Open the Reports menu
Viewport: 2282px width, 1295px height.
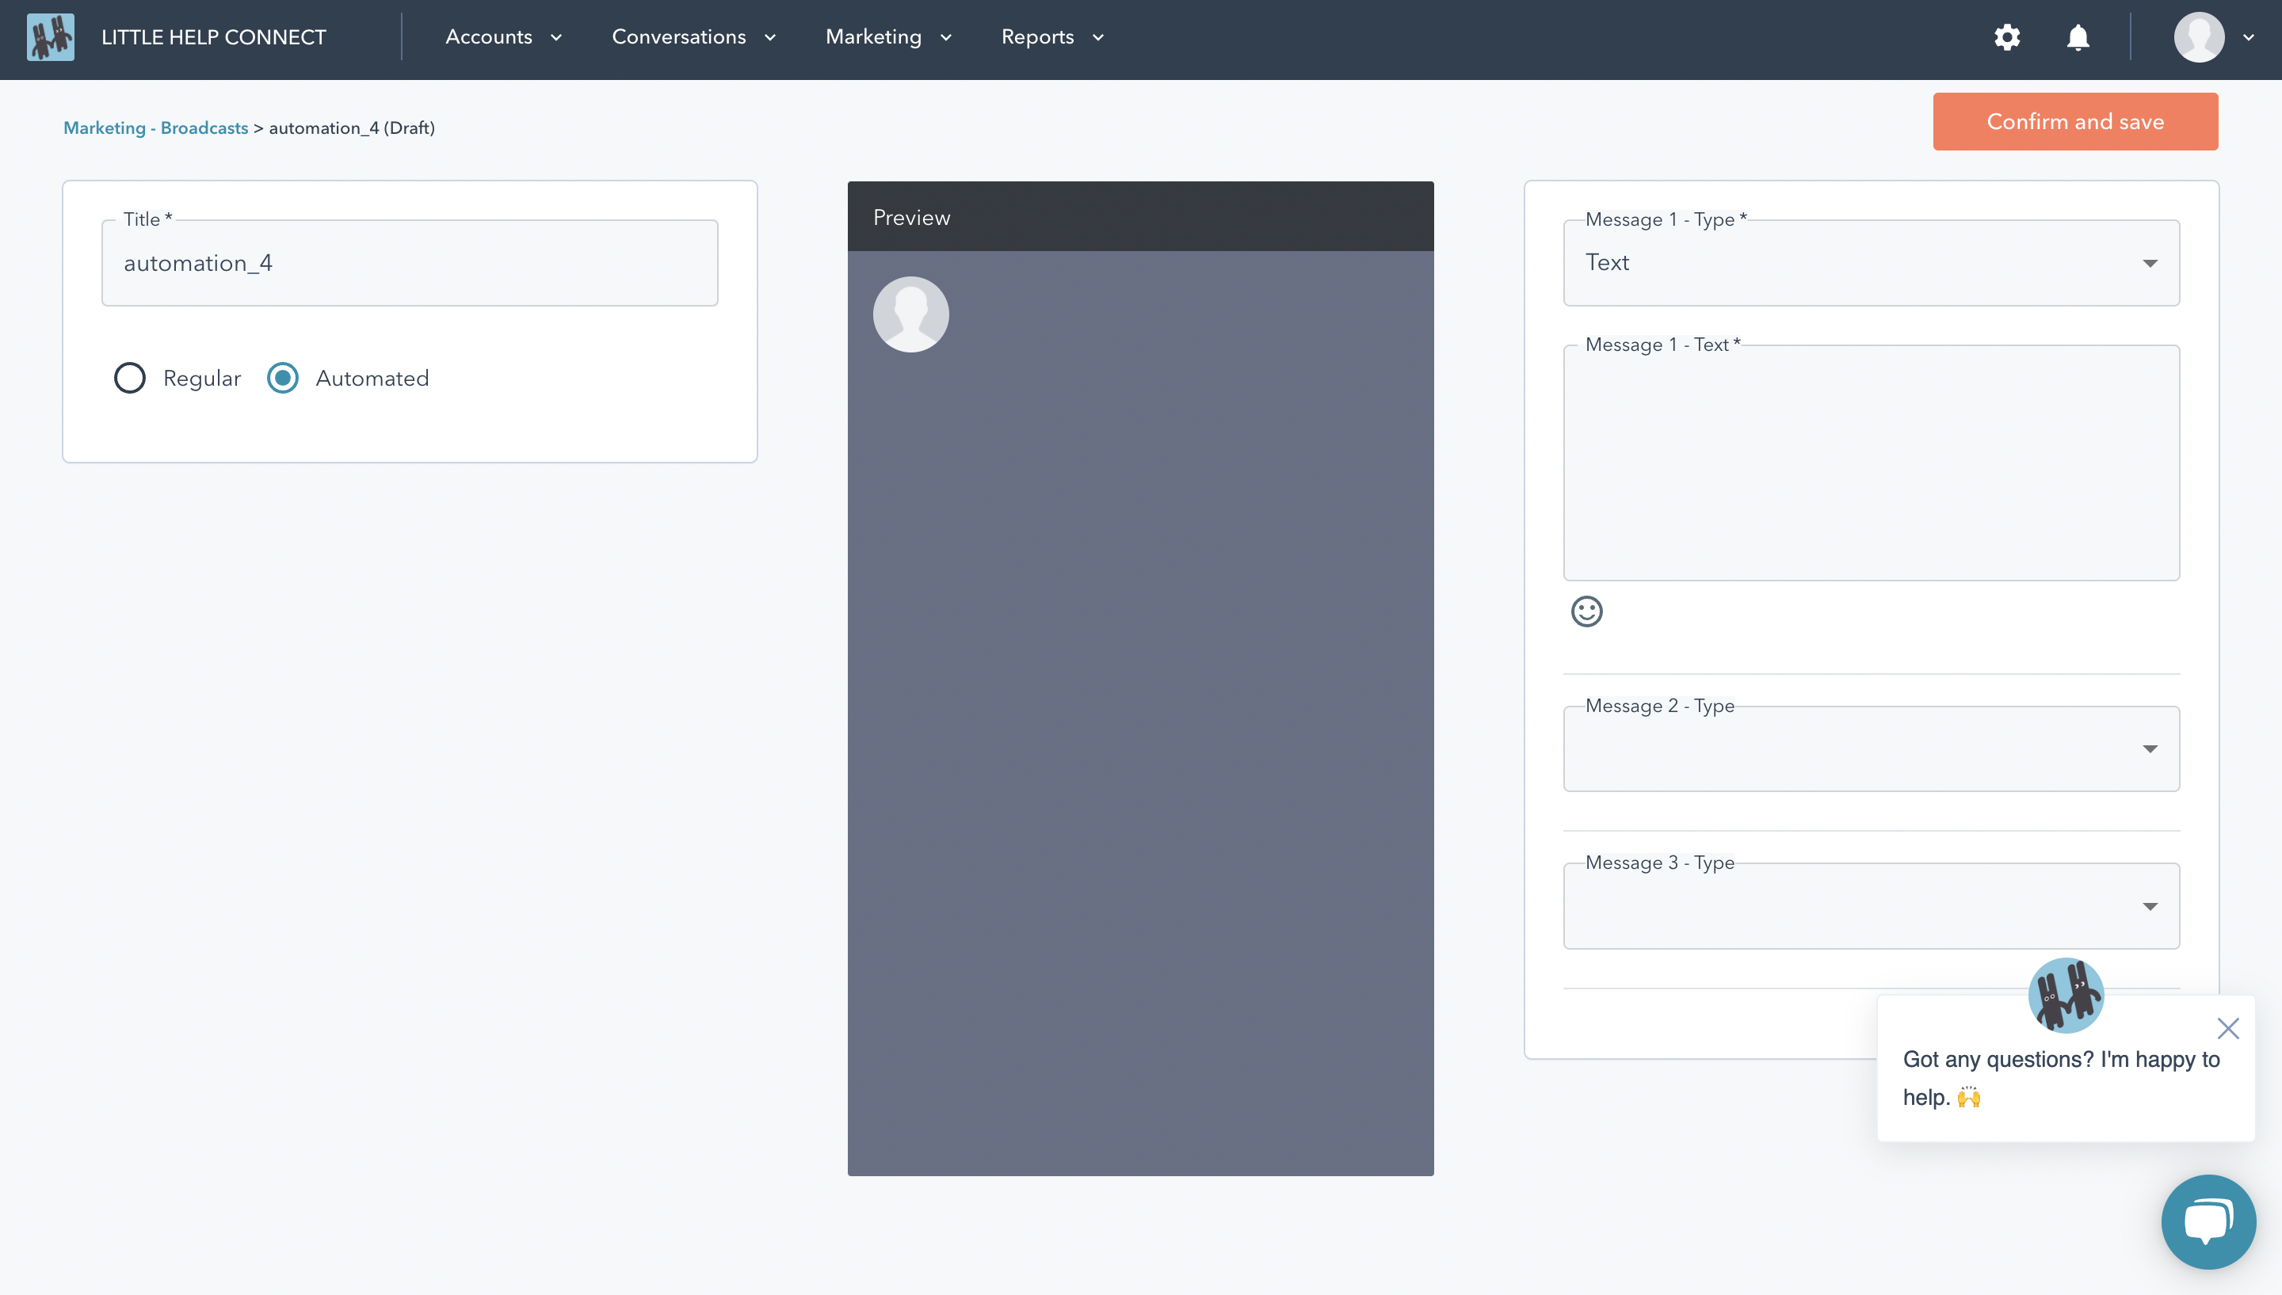click(x=1052, y=37)
